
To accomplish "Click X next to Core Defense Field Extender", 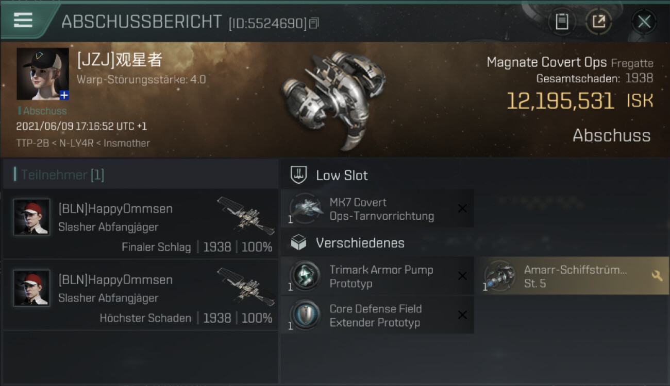I will click(x=462, y=315).
